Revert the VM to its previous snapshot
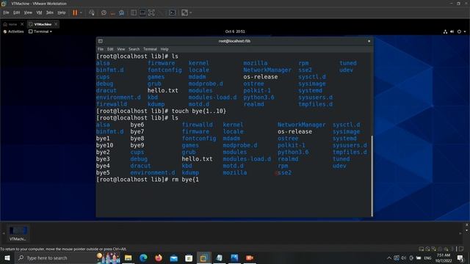This screenshot has height=264, width=470. tap(112, 12)
